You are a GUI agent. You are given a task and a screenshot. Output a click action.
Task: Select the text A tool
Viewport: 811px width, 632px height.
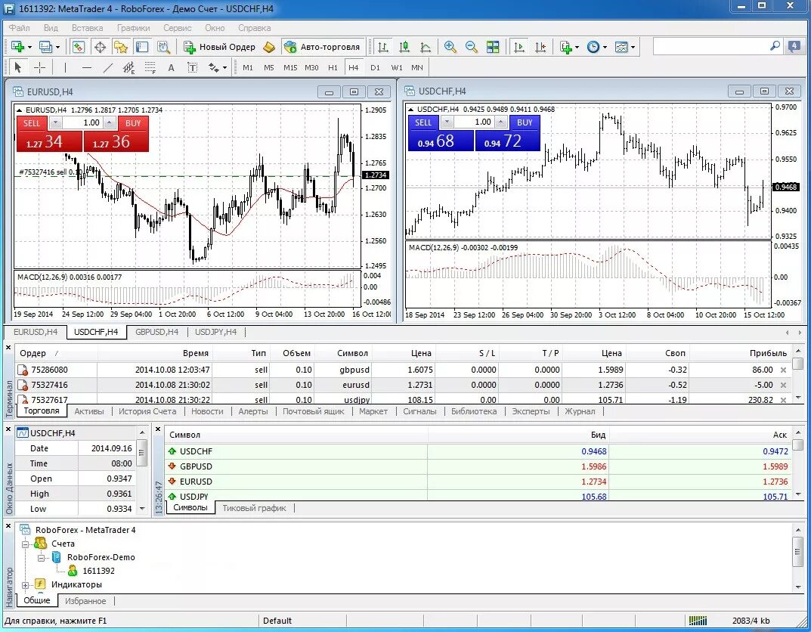click(x=172, y=67)
